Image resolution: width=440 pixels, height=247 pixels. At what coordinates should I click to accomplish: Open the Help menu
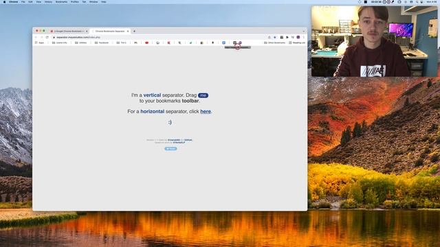(x=104, y=1)
